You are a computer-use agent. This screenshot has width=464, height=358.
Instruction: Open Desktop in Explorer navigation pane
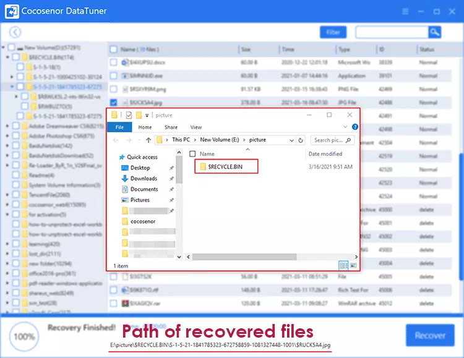click(x=136, y=168)
